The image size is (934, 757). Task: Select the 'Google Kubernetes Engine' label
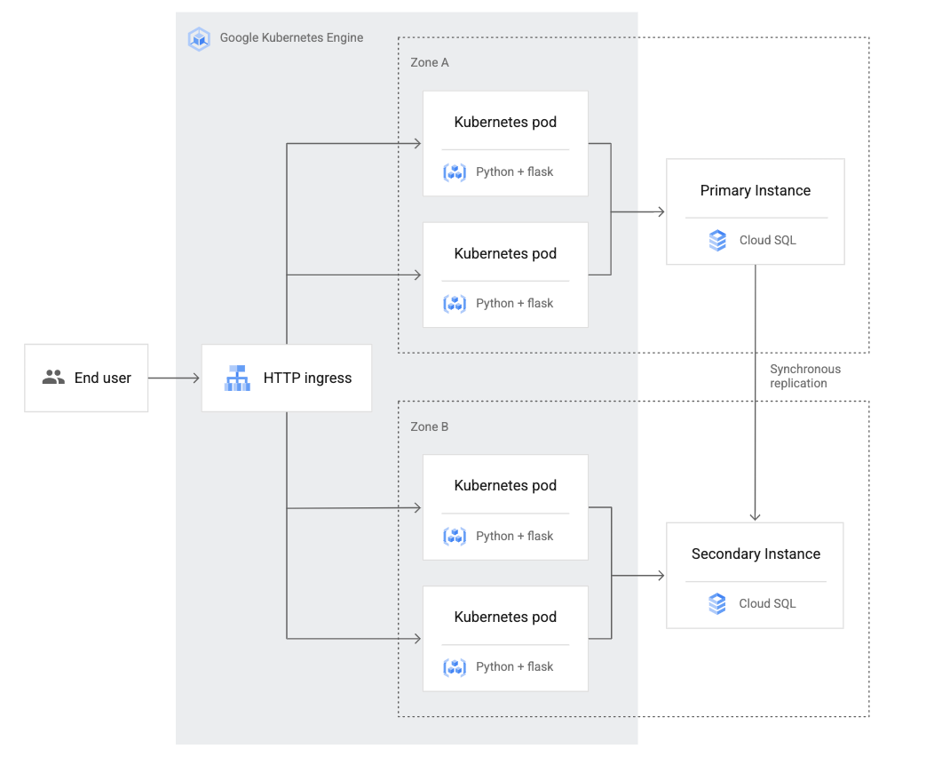291,37
